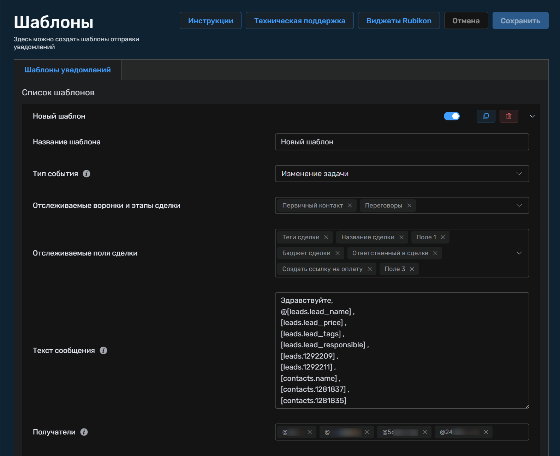Open the Тип события dropdown
The height and width of the screenshot is (456, 560).
402,174
